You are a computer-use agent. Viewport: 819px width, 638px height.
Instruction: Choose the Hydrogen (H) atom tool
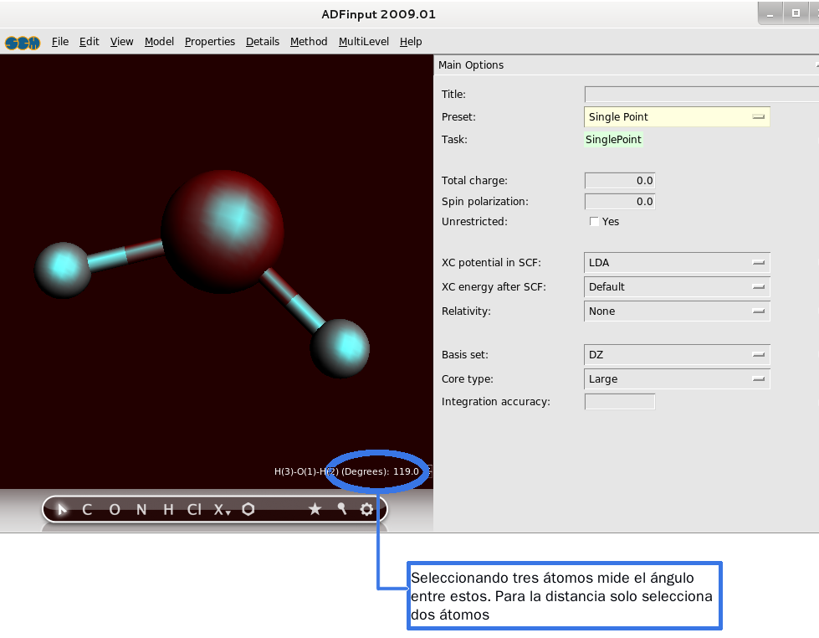(x=168, y=509)
